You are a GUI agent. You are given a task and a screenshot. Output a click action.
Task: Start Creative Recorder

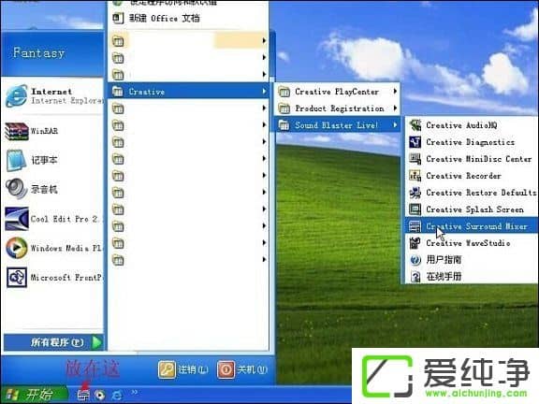(x=472, y=176)
